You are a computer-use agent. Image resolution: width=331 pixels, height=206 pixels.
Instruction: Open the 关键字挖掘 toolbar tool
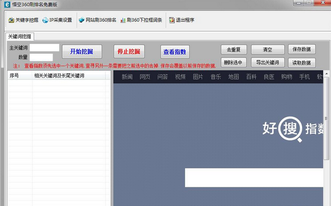tap(24, 20)
